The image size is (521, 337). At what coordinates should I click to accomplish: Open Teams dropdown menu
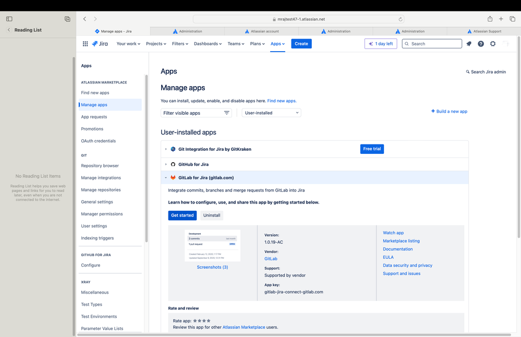(236, 43)
